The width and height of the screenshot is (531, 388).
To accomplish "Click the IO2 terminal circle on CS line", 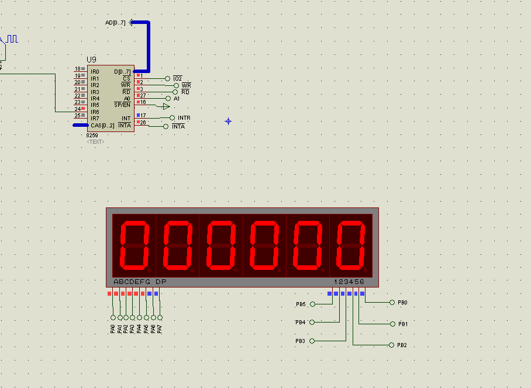I will [x=167, y=78].
